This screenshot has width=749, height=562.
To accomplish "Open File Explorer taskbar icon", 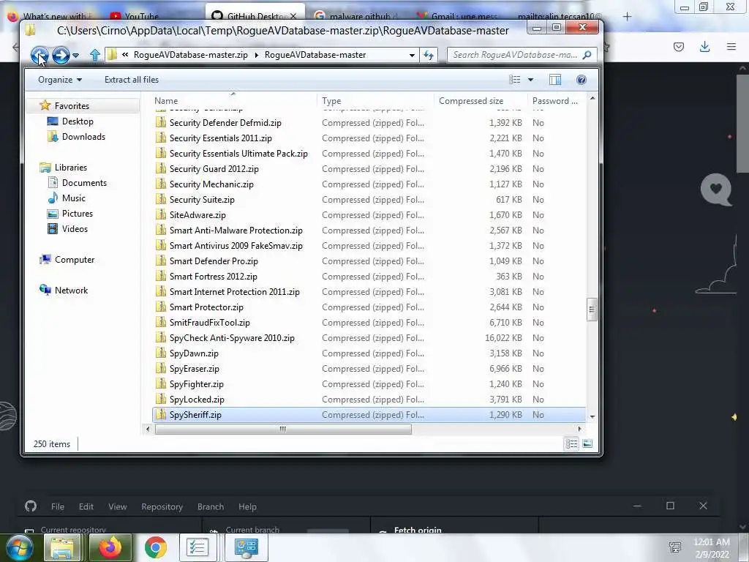I will (62, 547).
